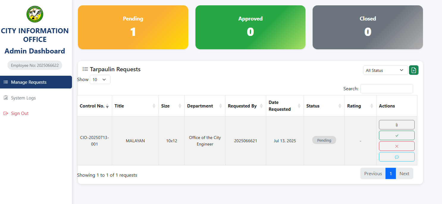The width and height of the screenshot is (442, 204).
Task: Sort by Status column arrows
Action: [x=340, y=106]
